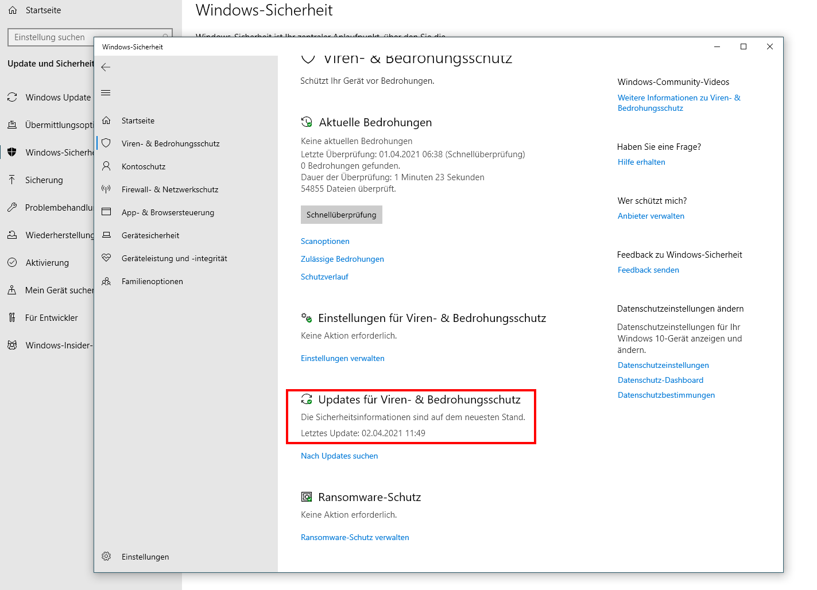The height and width of the screenshot is (590, 817).
Task: Minimize the Windows-Sicherheit window
Action: [717, 46]
